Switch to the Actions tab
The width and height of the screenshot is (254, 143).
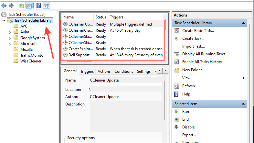click(104, 71)
